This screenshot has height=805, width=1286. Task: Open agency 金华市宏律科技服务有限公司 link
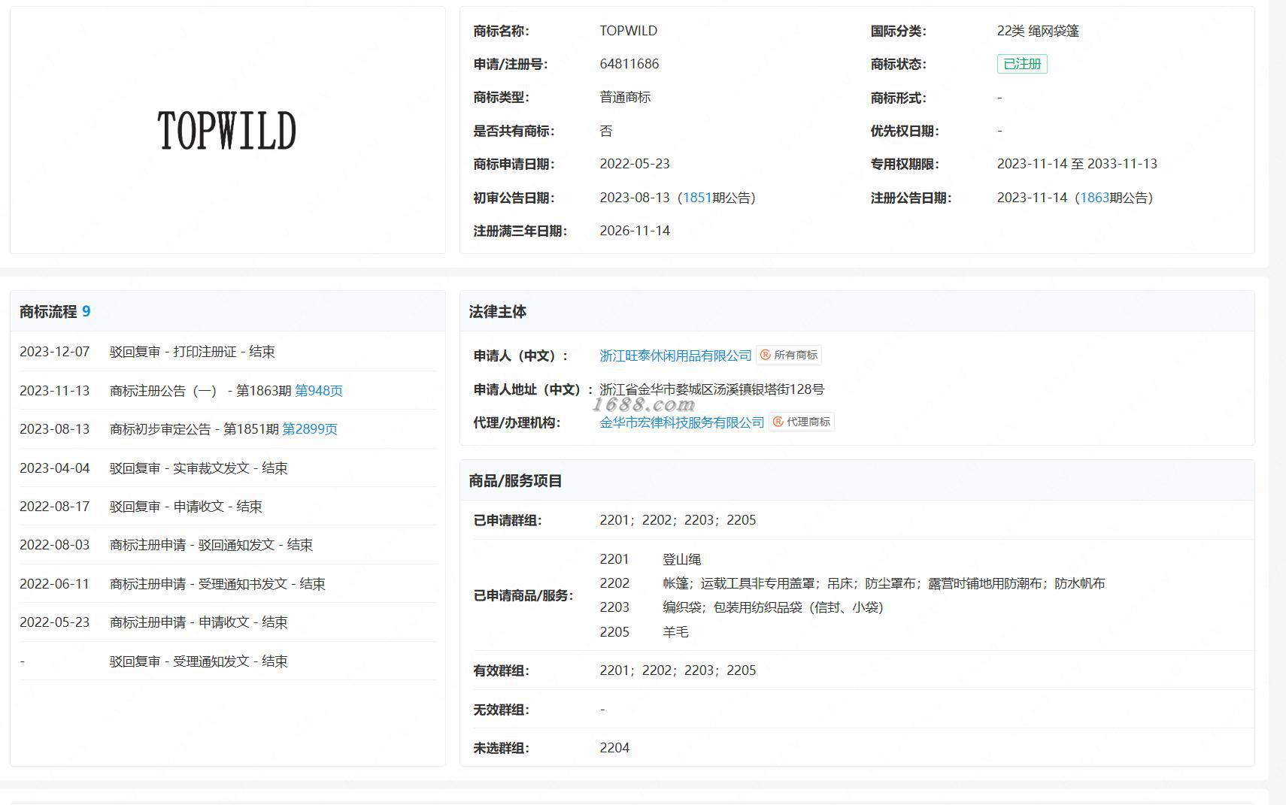(x=681, y=422)
